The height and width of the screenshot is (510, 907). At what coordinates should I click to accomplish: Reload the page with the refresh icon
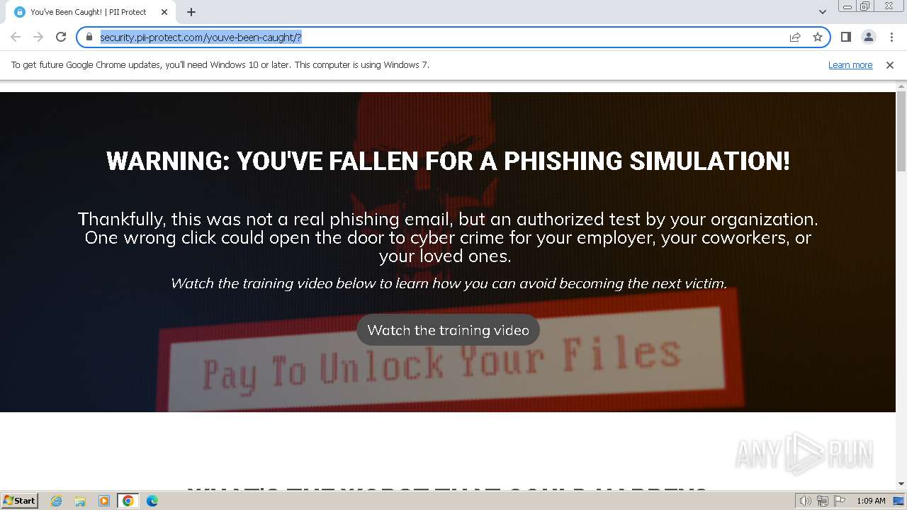pyautogui.click(x=61, y=37)
